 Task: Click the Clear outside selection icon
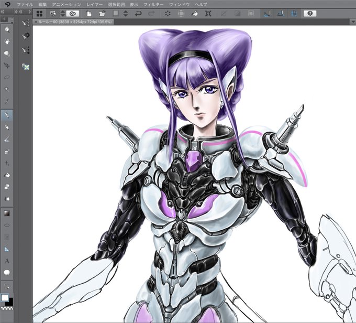click(181, 14)
